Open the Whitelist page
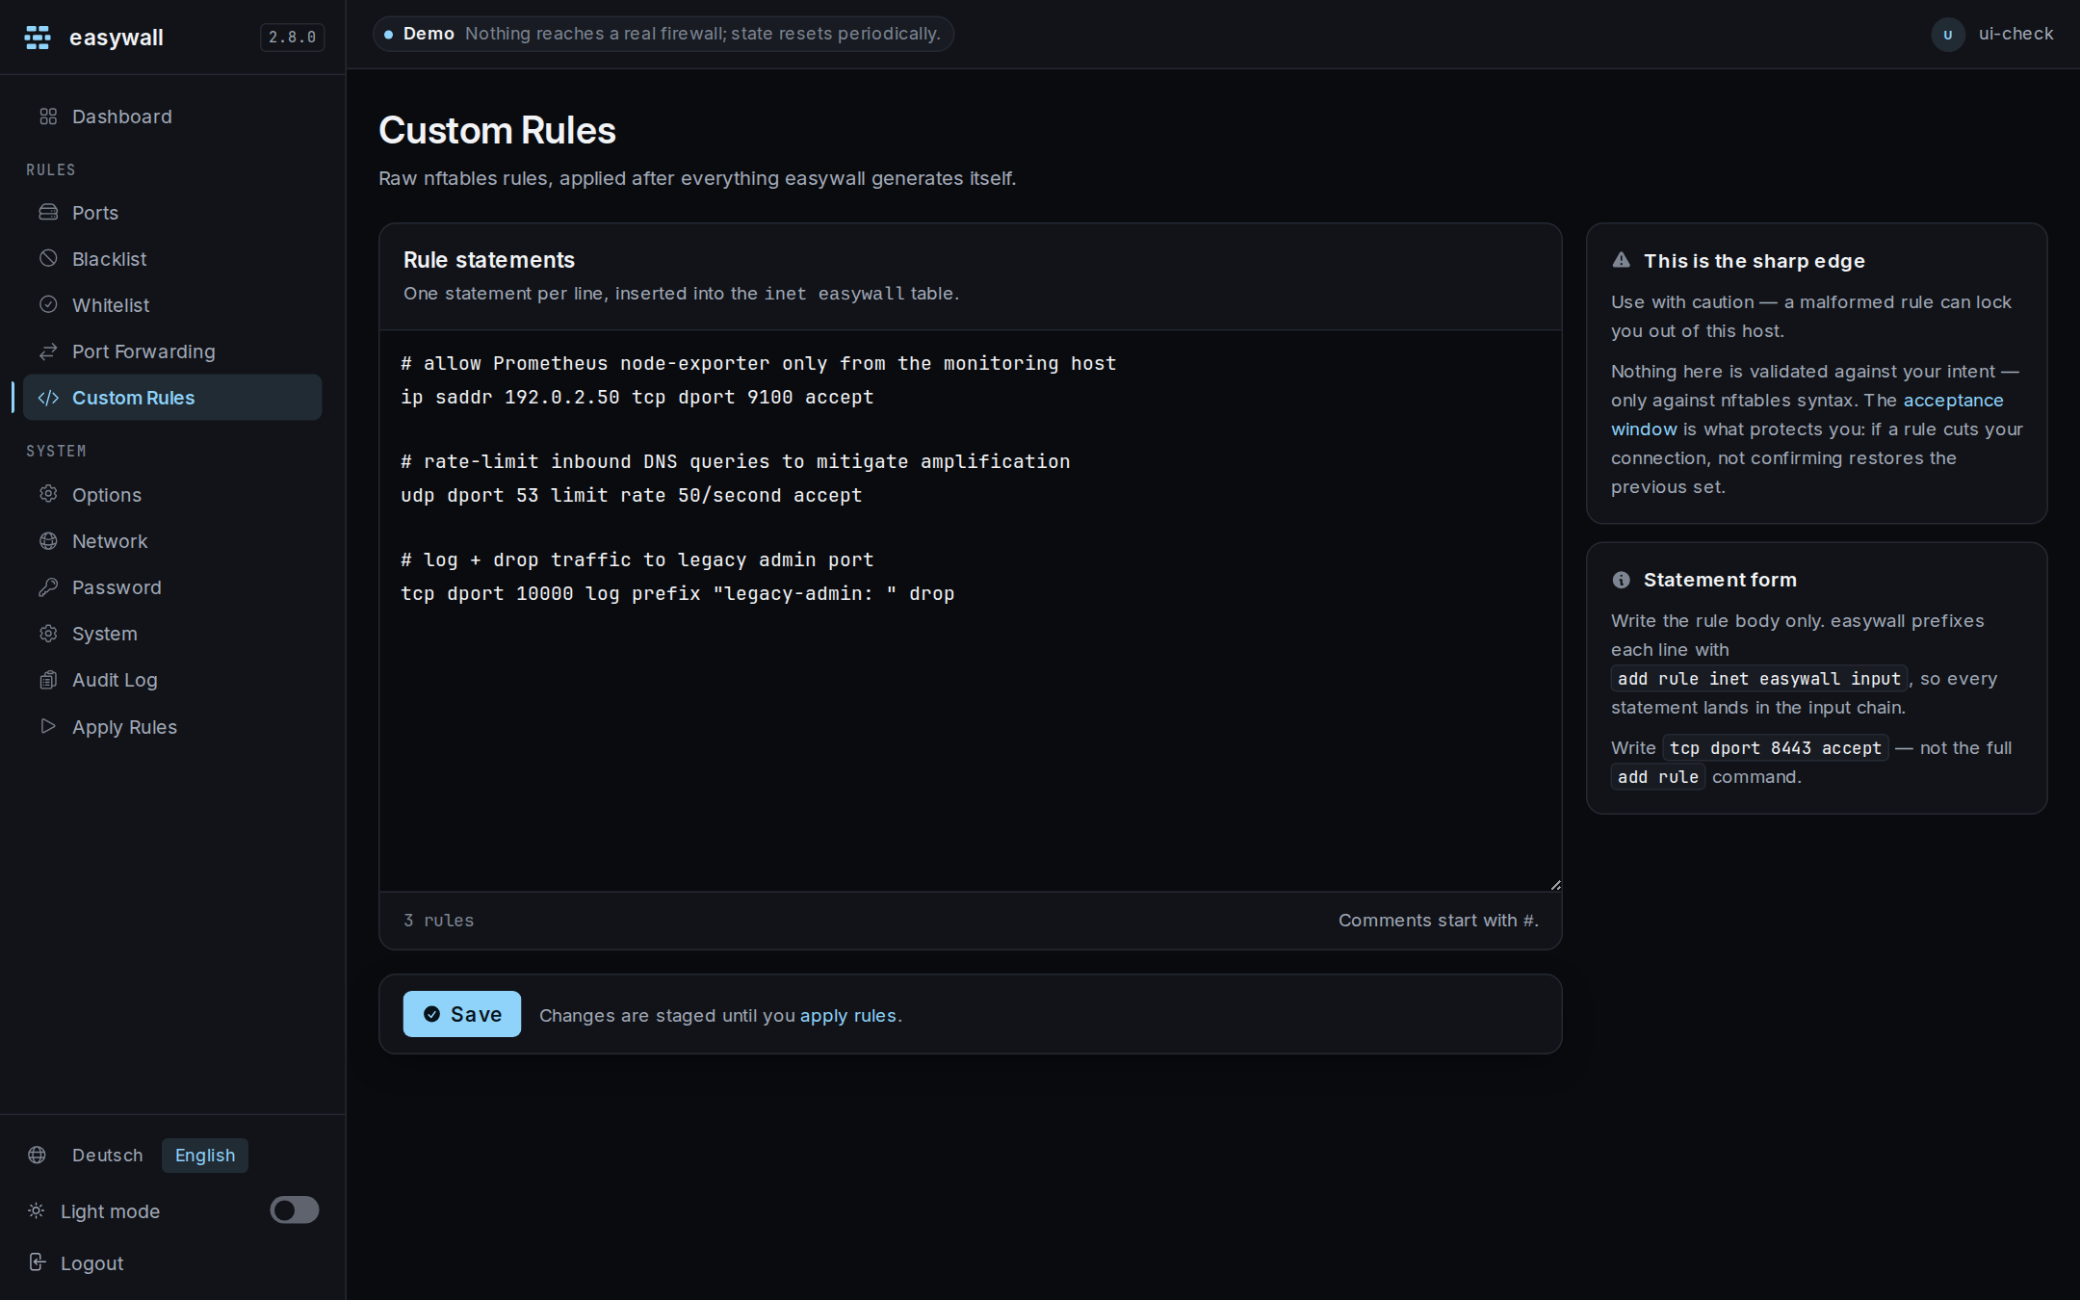The width and height of the screenshot is (2080, 1300). pyautogui.click(x=172, y=304)
